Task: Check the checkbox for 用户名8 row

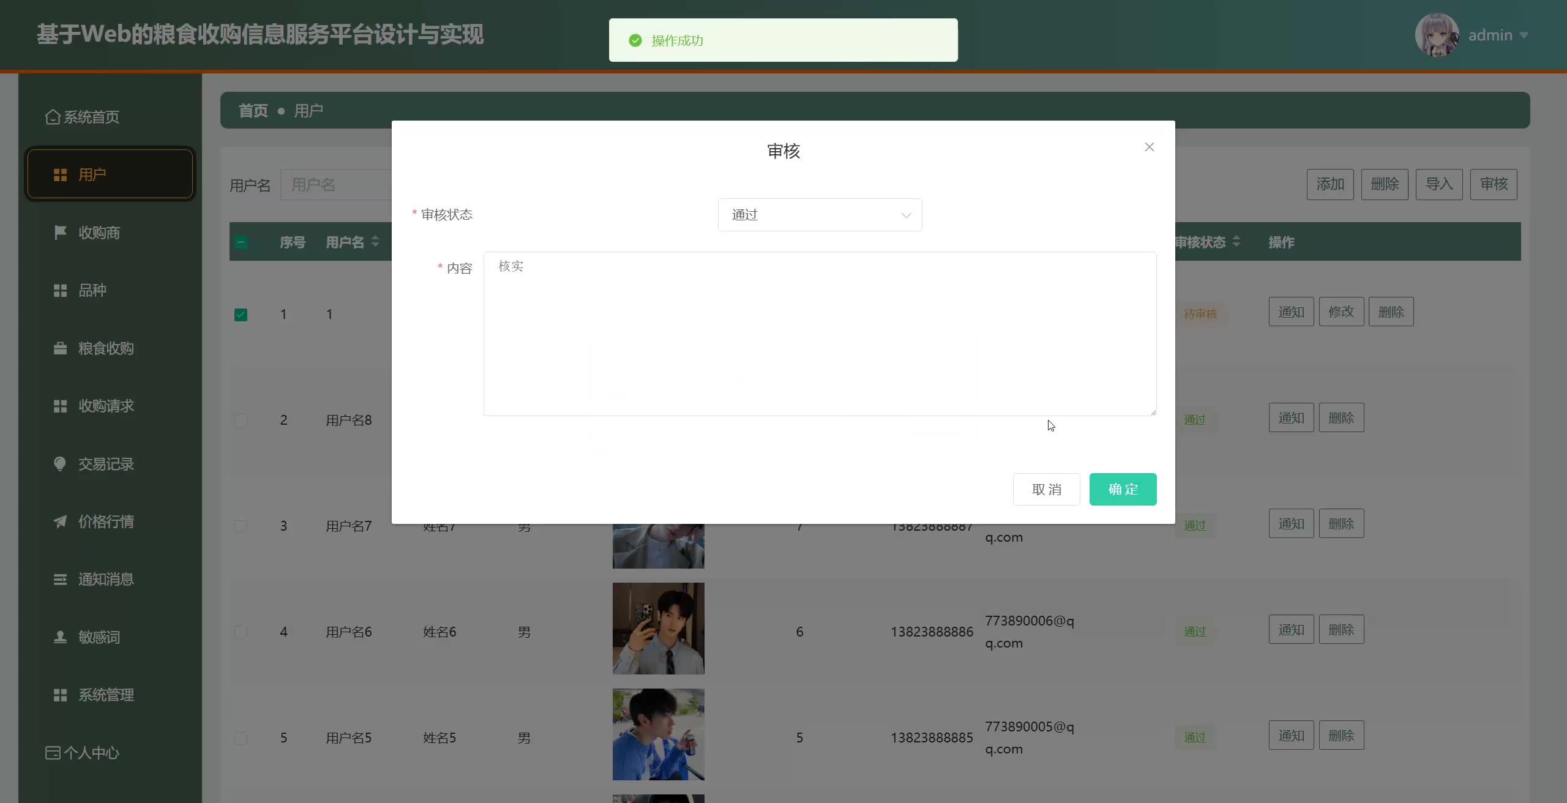Action: point(241,420)
